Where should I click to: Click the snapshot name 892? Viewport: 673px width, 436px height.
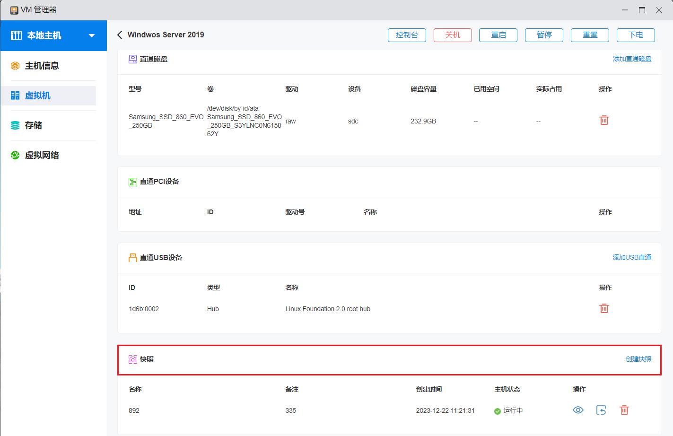click(x=134, y=410)
